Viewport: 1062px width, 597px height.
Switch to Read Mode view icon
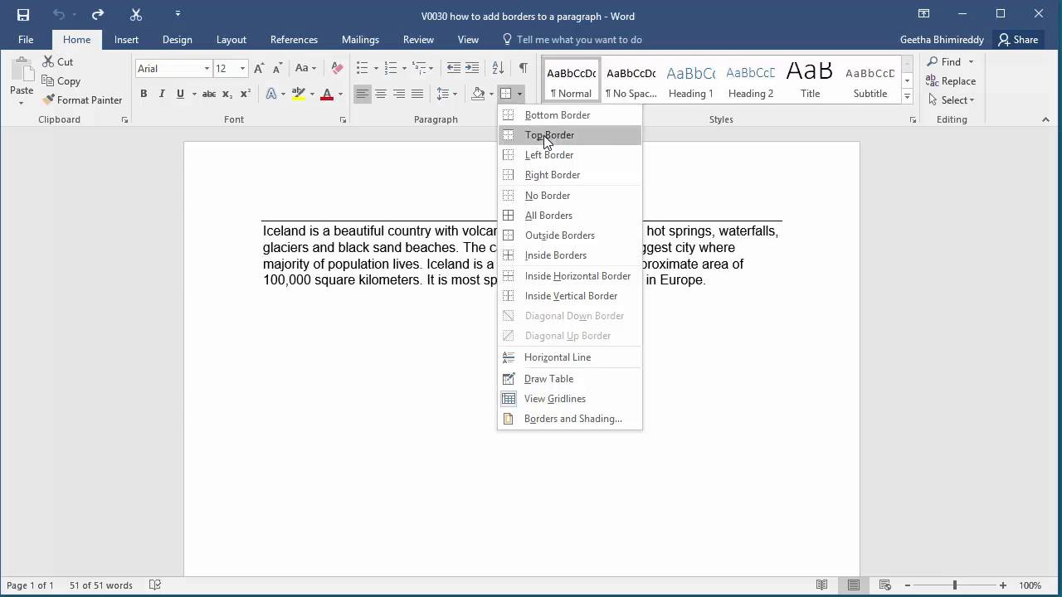[821, 585]
